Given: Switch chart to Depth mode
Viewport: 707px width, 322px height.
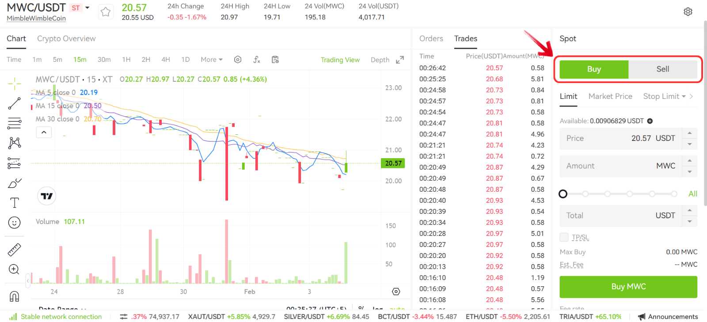Looking at the screenshot, I should 380,60.
